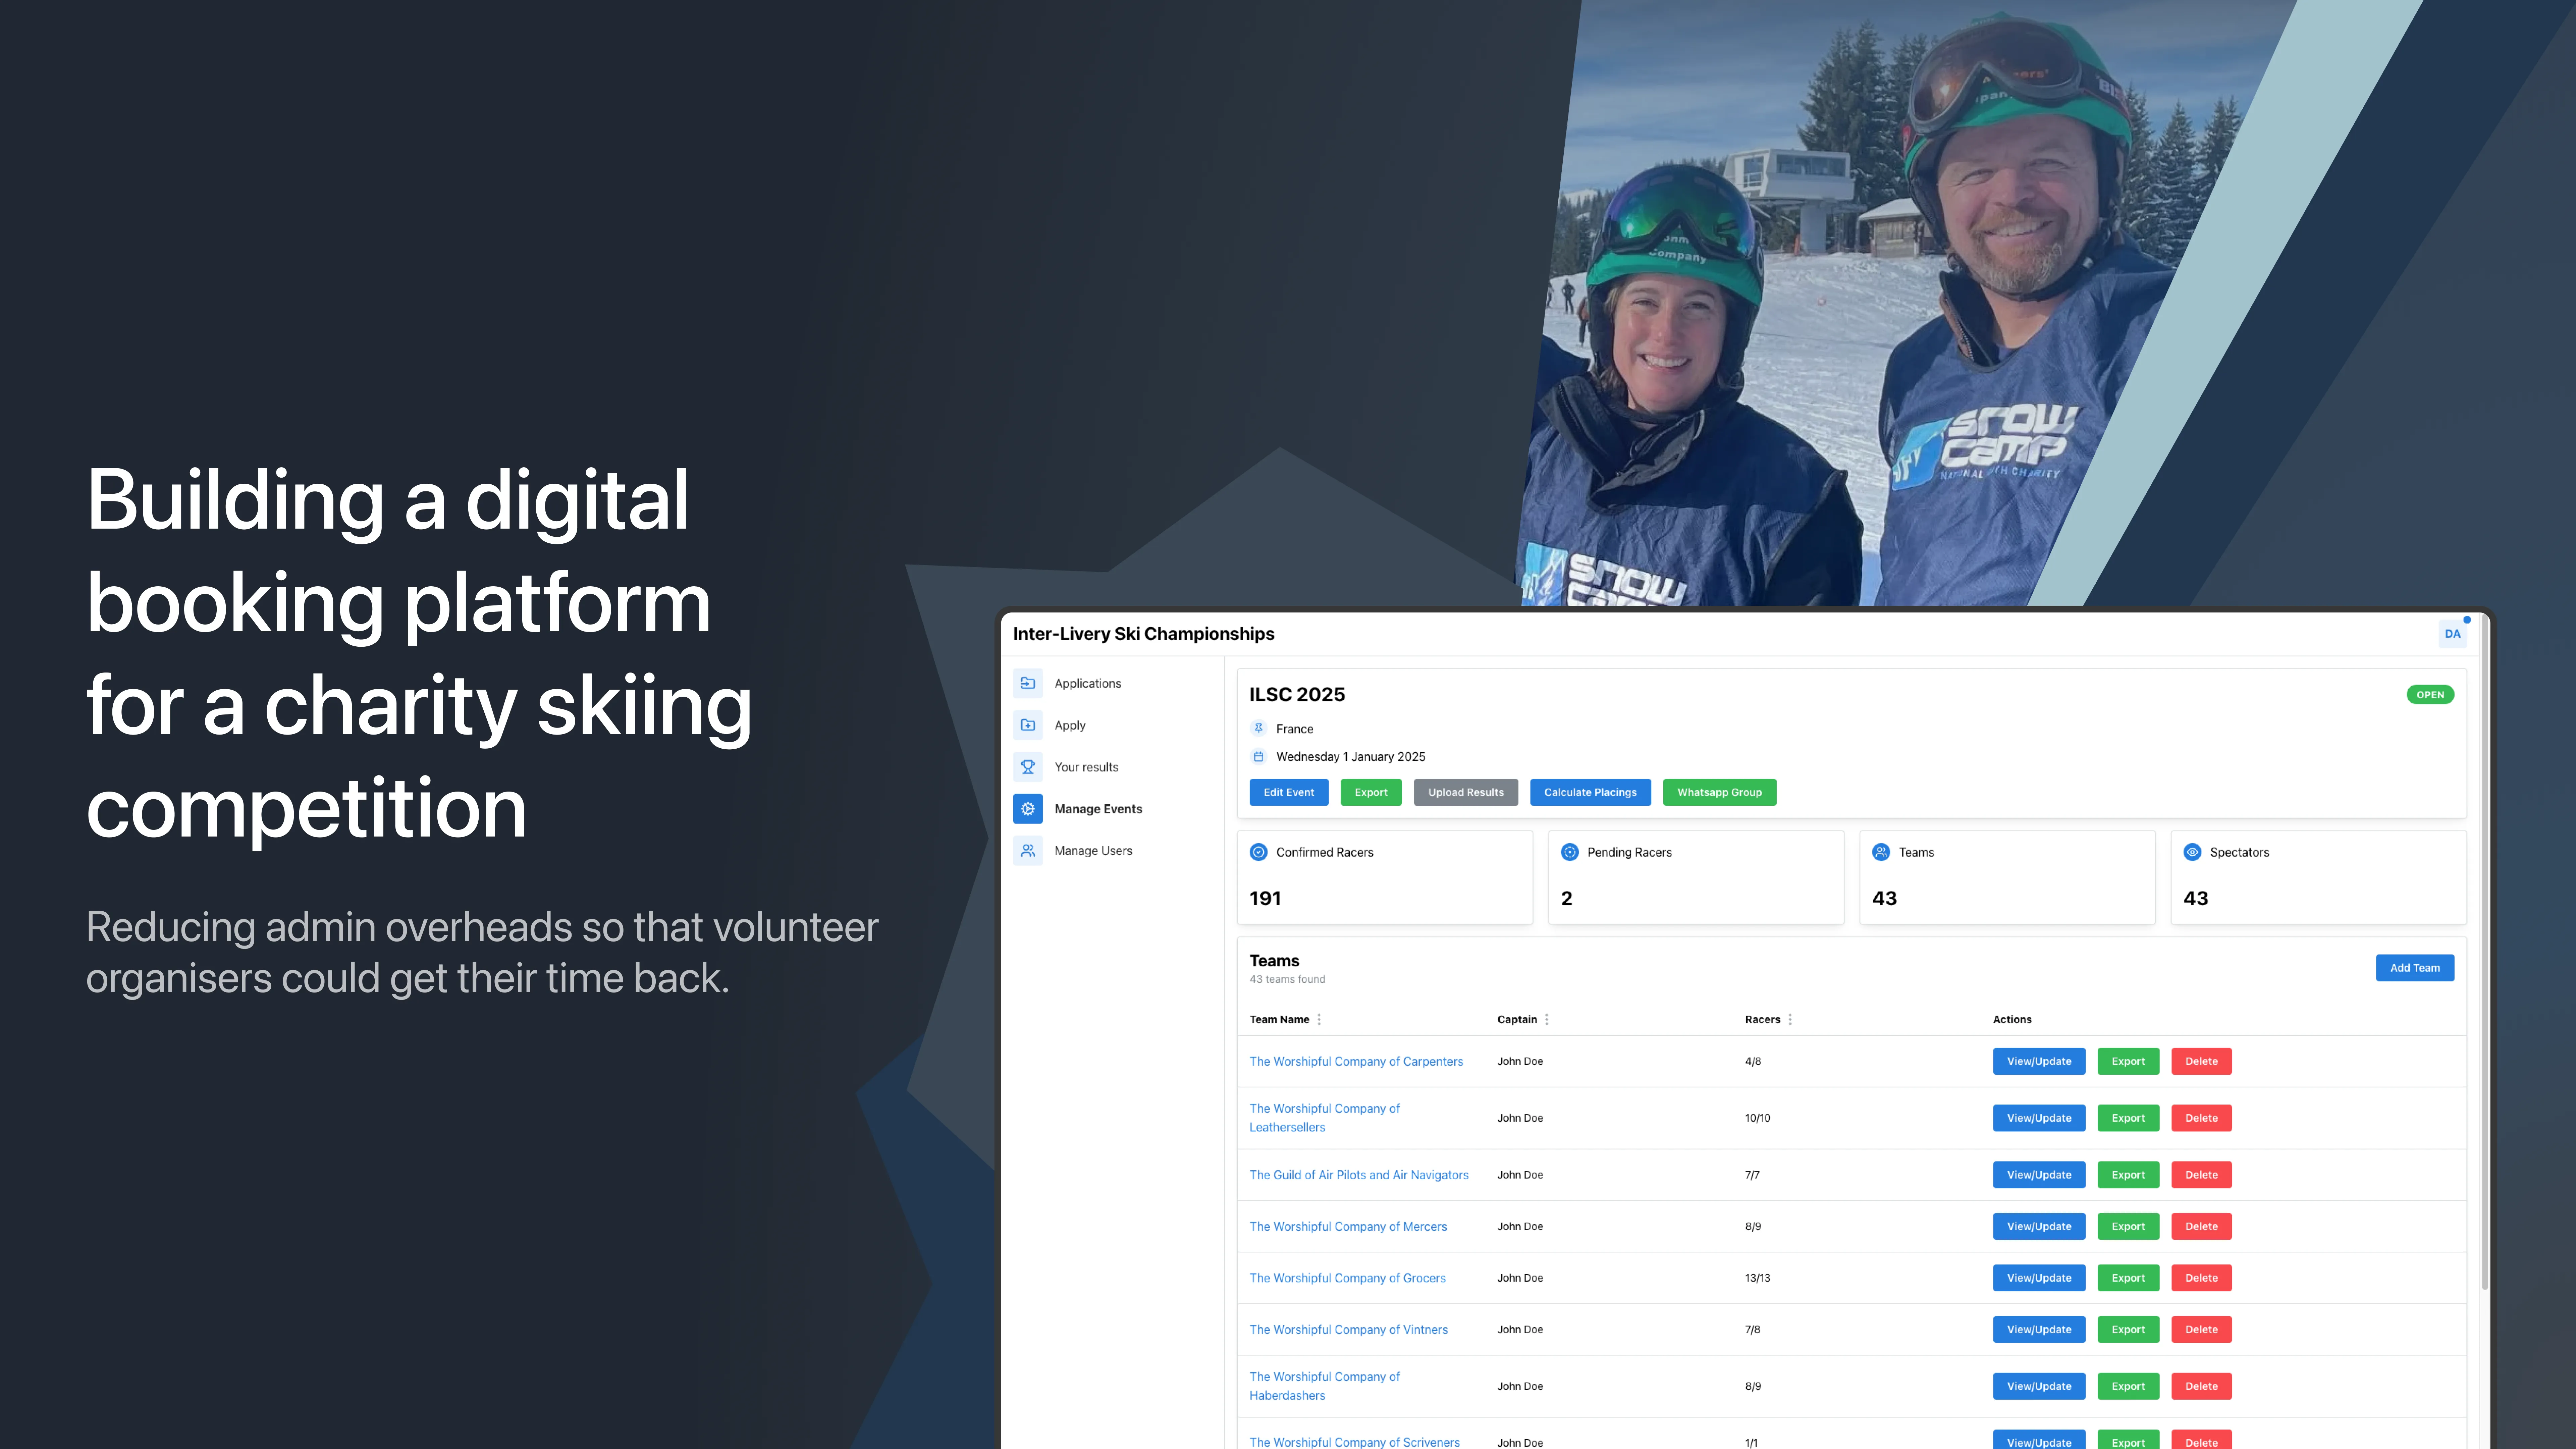View/Update the Grocers team
Viewport: 2576px width, 1449px height.
point(2039,1278)
